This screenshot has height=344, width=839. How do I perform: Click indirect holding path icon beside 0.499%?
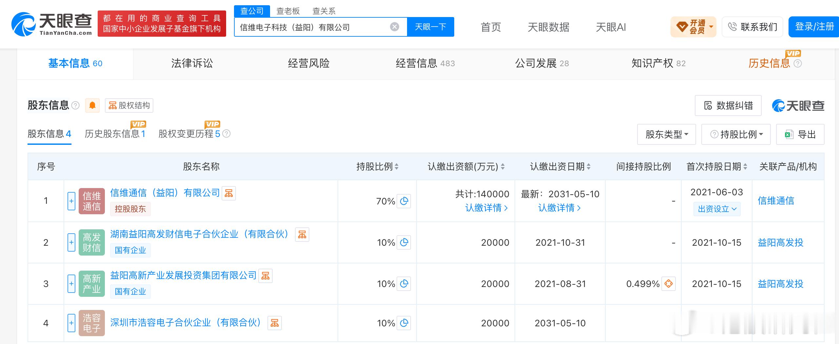(669, 284)
